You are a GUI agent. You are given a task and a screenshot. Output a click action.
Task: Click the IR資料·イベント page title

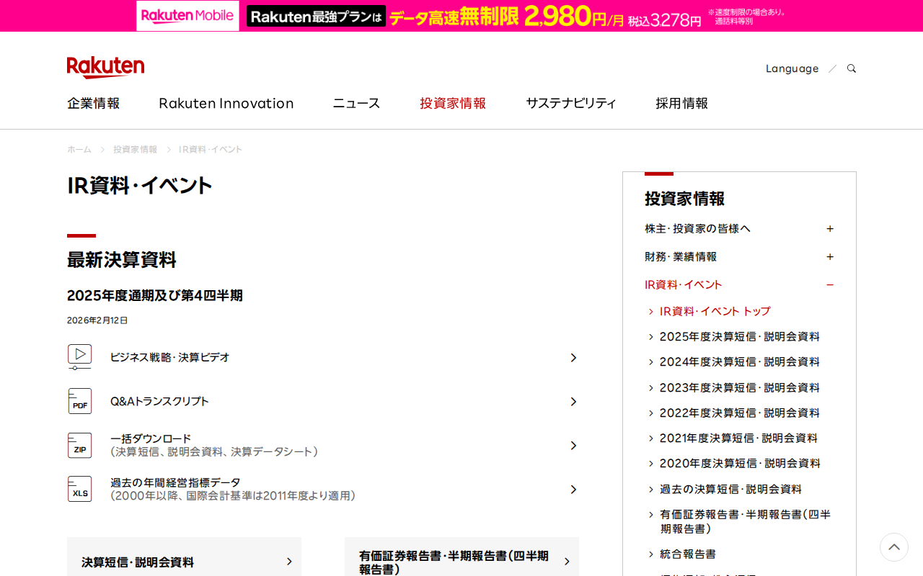click(x=140, y=185)
